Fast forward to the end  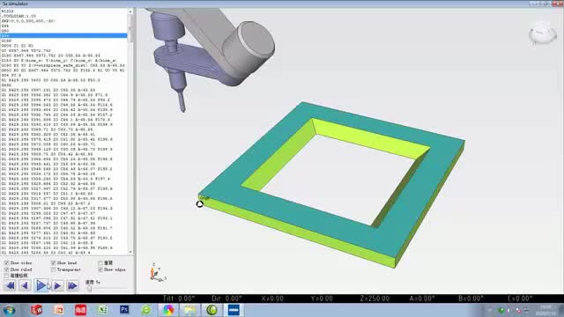tap(72, 285)
